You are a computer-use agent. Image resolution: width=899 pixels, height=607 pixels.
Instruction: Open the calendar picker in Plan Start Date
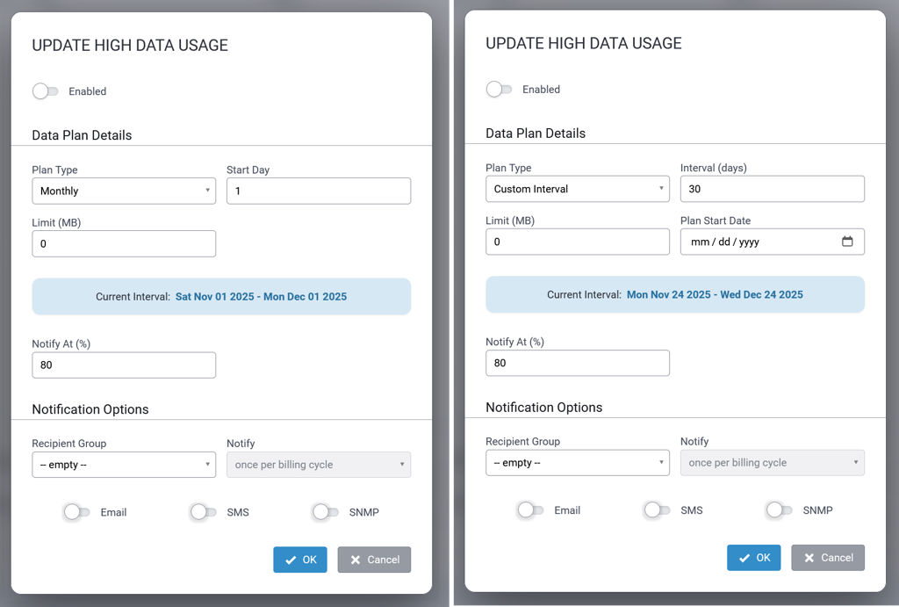tap(847, 242)
